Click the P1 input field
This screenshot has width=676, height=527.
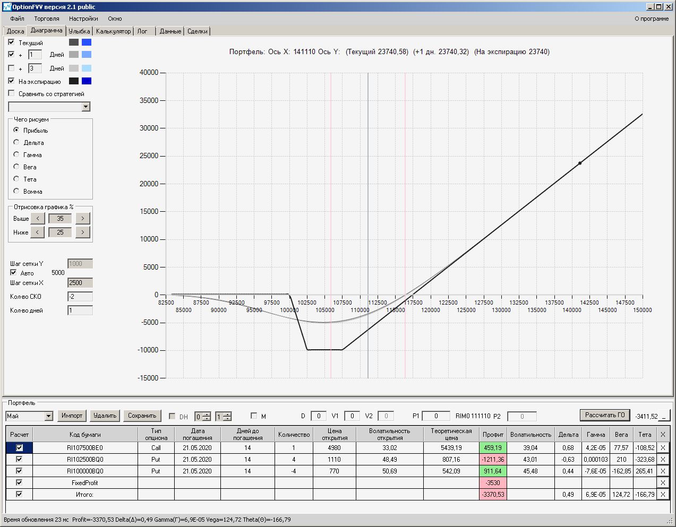[436, 416]
